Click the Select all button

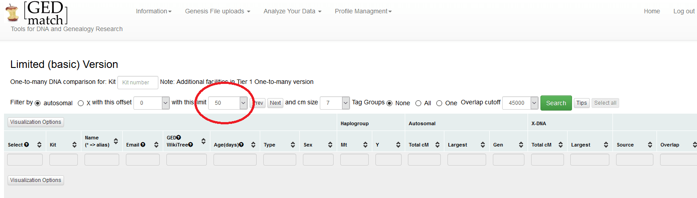pos(605,103)
